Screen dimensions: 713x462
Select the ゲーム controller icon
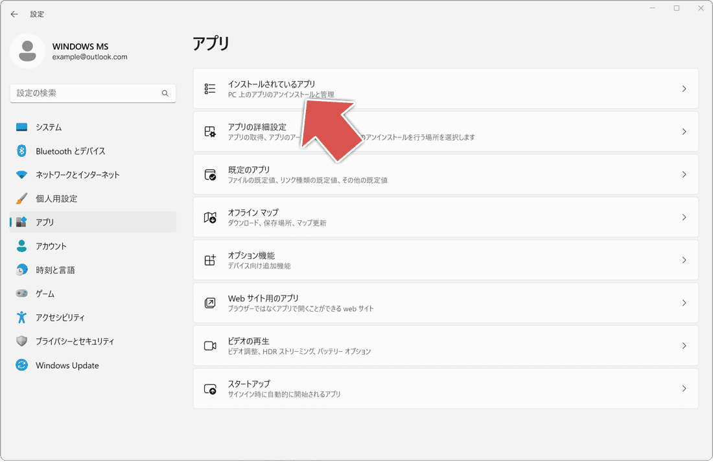pyautogui.click(x=21, y=293)
